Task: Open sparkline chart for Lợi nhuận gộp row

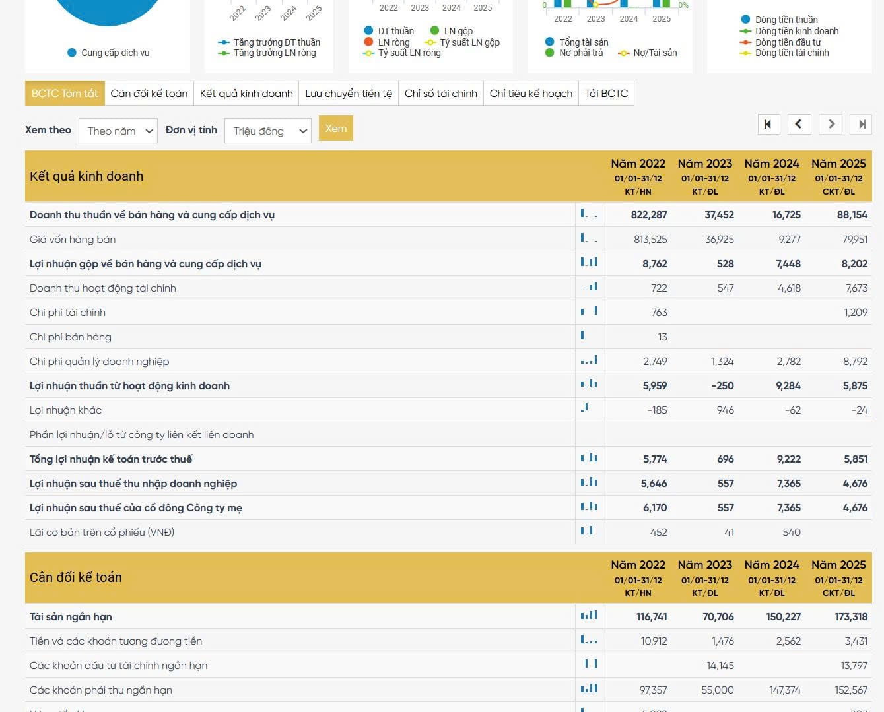Action: click(589, 263)
